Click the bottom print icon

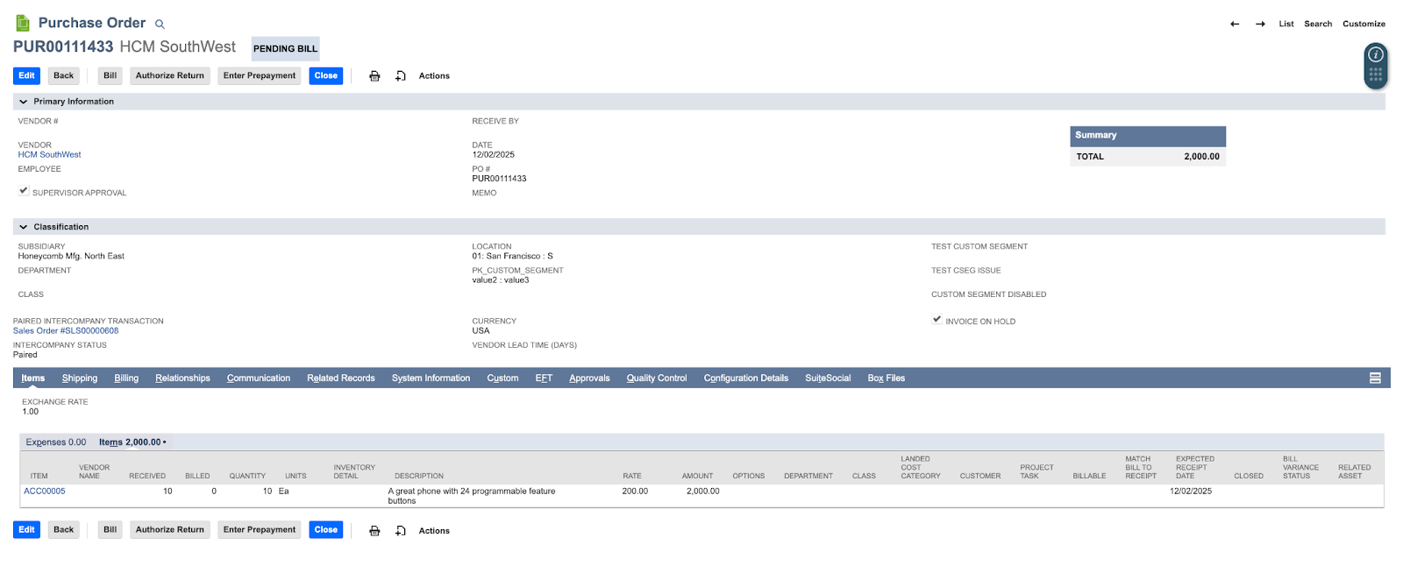(374, 531)
